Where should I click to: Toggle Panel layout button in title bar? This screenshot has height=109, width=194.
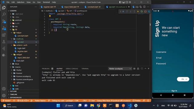coord(123,2)
